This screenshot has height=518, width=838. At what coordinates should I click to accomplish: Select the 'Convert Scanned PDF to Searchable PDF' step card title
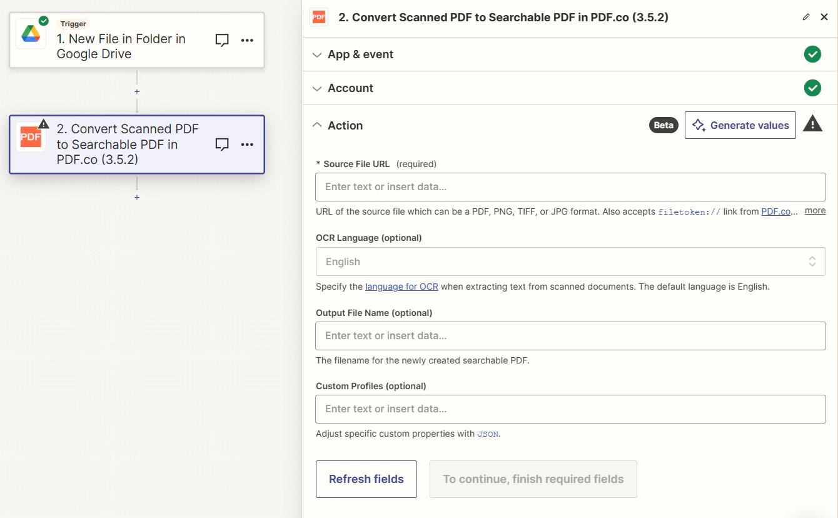point(128,145)
